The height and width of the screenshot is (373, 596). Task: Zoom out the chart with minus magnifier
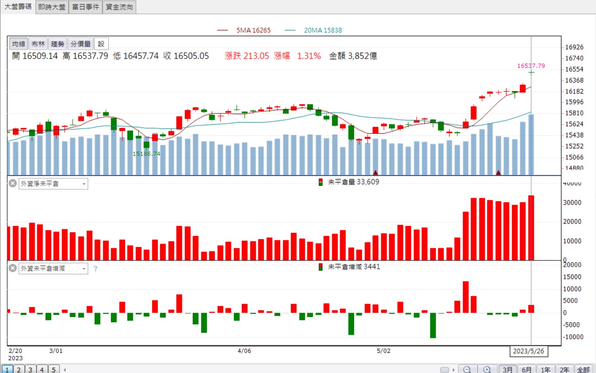tap(467, 369)
